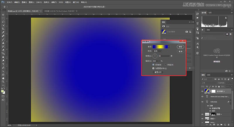The height and width of the screenshot is (127, 234).
Task: Select the Quick Selection tool
Action: click(3, 25)
